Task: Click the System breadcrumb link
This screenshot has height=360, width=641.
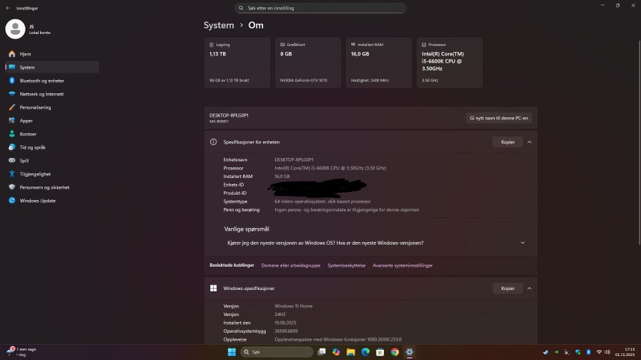Action: coord(219,25)
